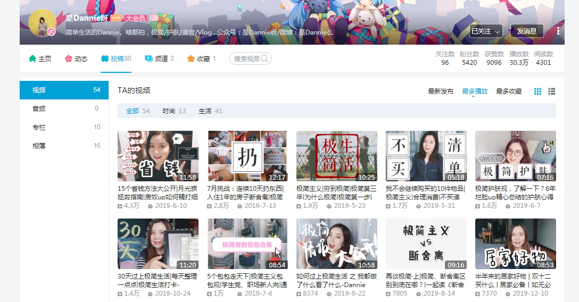
Task: Expand the 已关注 follow dropdown
Action: [485, 31]
